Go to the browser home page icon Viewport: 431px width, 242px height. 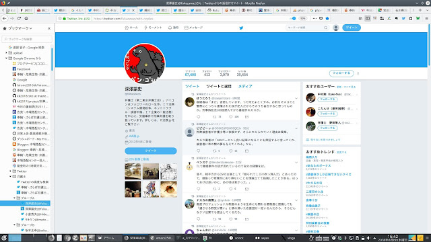[x=26, y=18]
